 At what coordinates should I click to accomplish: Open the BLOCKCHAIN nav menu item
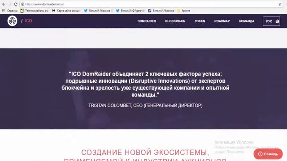point(175,21)
